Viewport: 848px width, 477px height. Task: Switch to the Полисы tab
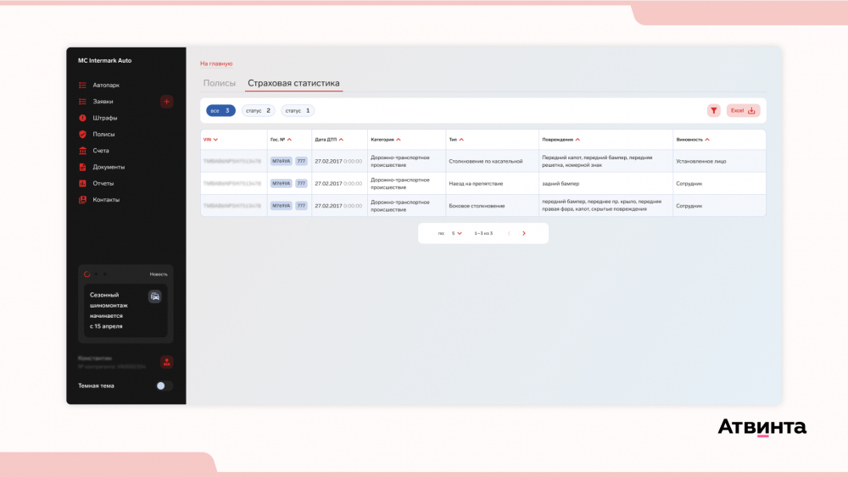(219, 83)
